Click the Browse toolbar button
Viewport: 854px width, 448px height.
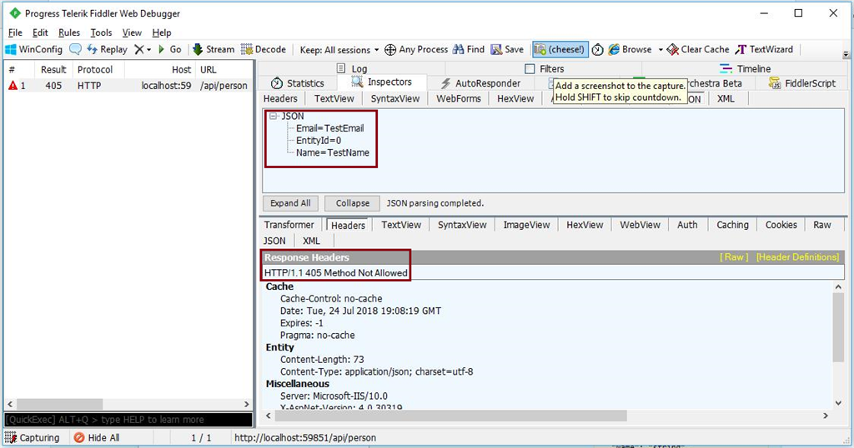pyautogui.click(x=630, y=49)
